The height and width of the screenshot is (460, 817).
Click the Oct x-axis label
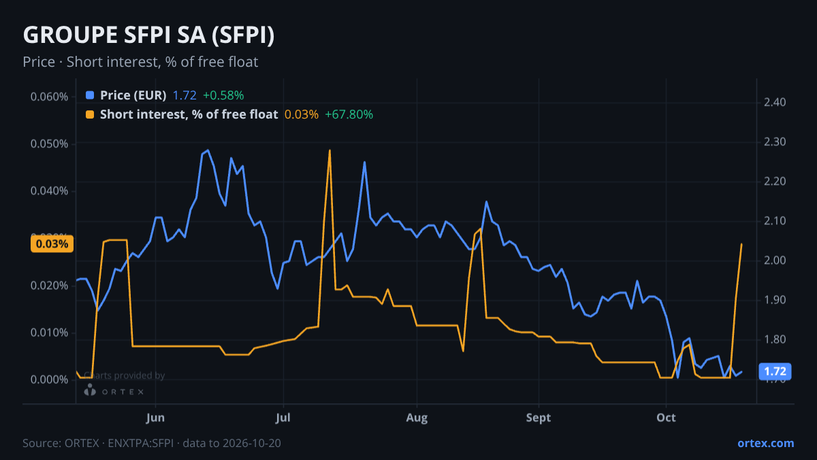coord(666,418)
